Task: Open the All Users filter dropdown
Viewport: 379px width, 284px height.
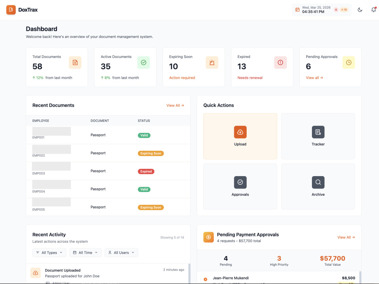Action: 121,253
